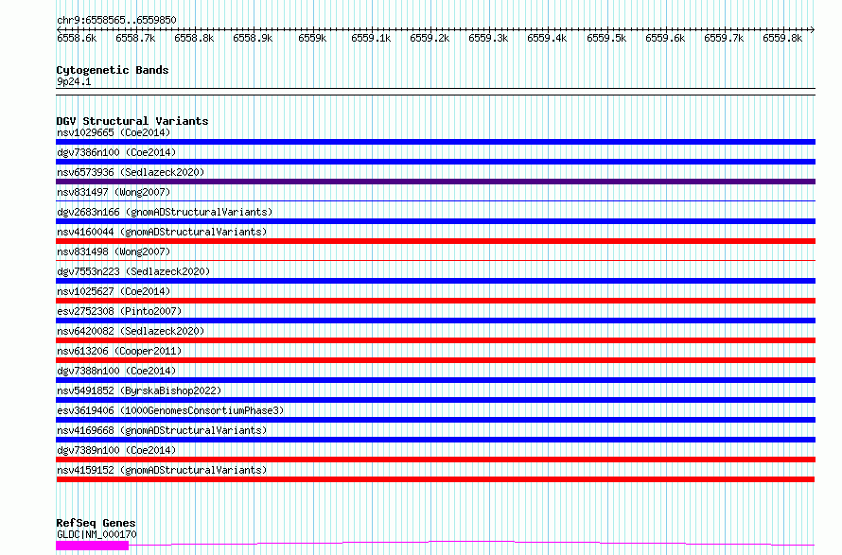
Task: Select the blue bar under esv3619406
Action: pyautogui.click(x=435, y=420)
